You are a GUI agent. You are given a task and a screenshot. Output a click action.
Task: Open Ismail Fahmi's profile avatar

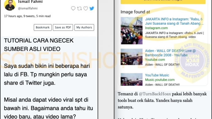[10, 5]
